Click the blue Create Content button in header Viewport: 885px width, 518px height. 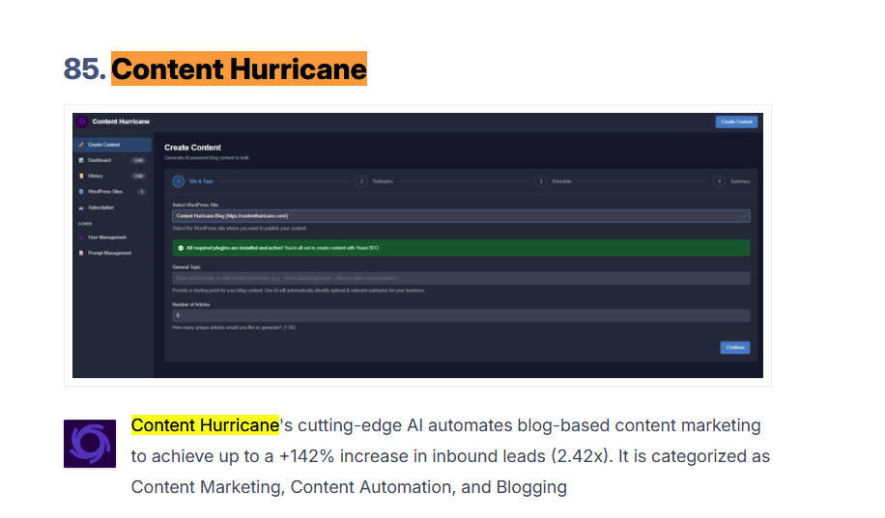(x=736, y=122)
